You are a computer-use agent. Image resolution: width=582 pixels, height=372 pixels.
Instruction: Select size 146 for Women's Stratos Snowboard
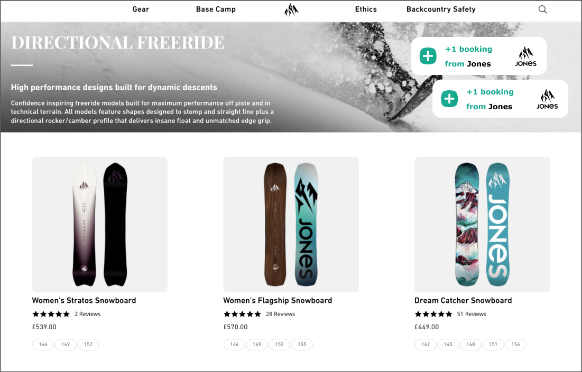pos(43,345)
